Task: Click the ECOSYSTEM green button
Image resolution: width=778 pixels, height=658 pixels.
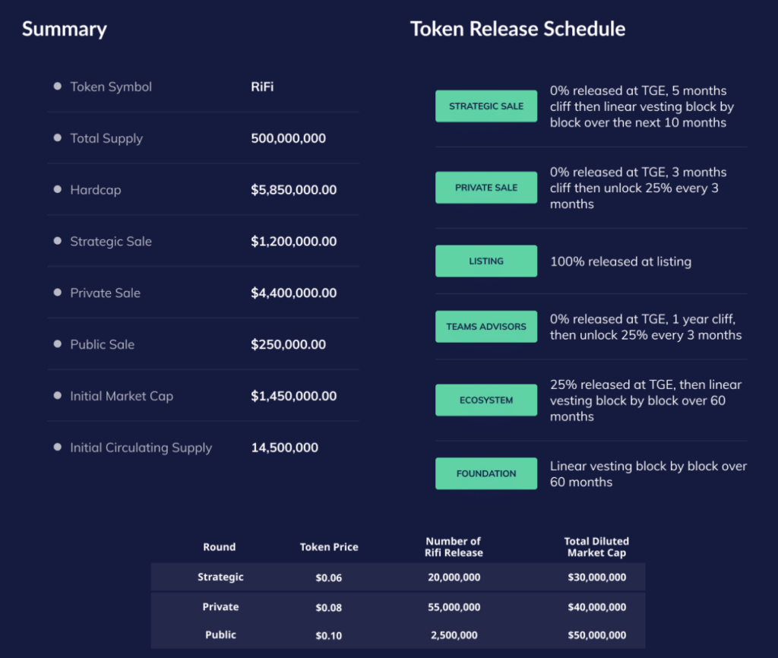Action: pos(486,400)
